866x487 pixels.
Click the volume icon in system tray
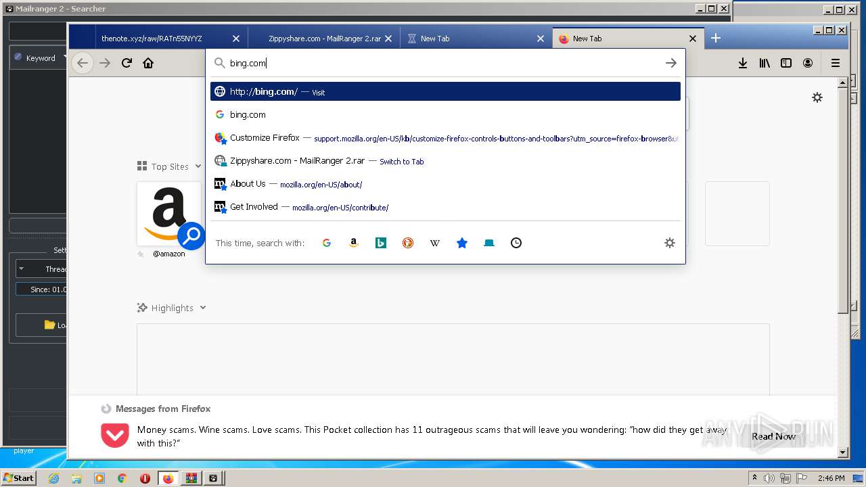(769, 478)
